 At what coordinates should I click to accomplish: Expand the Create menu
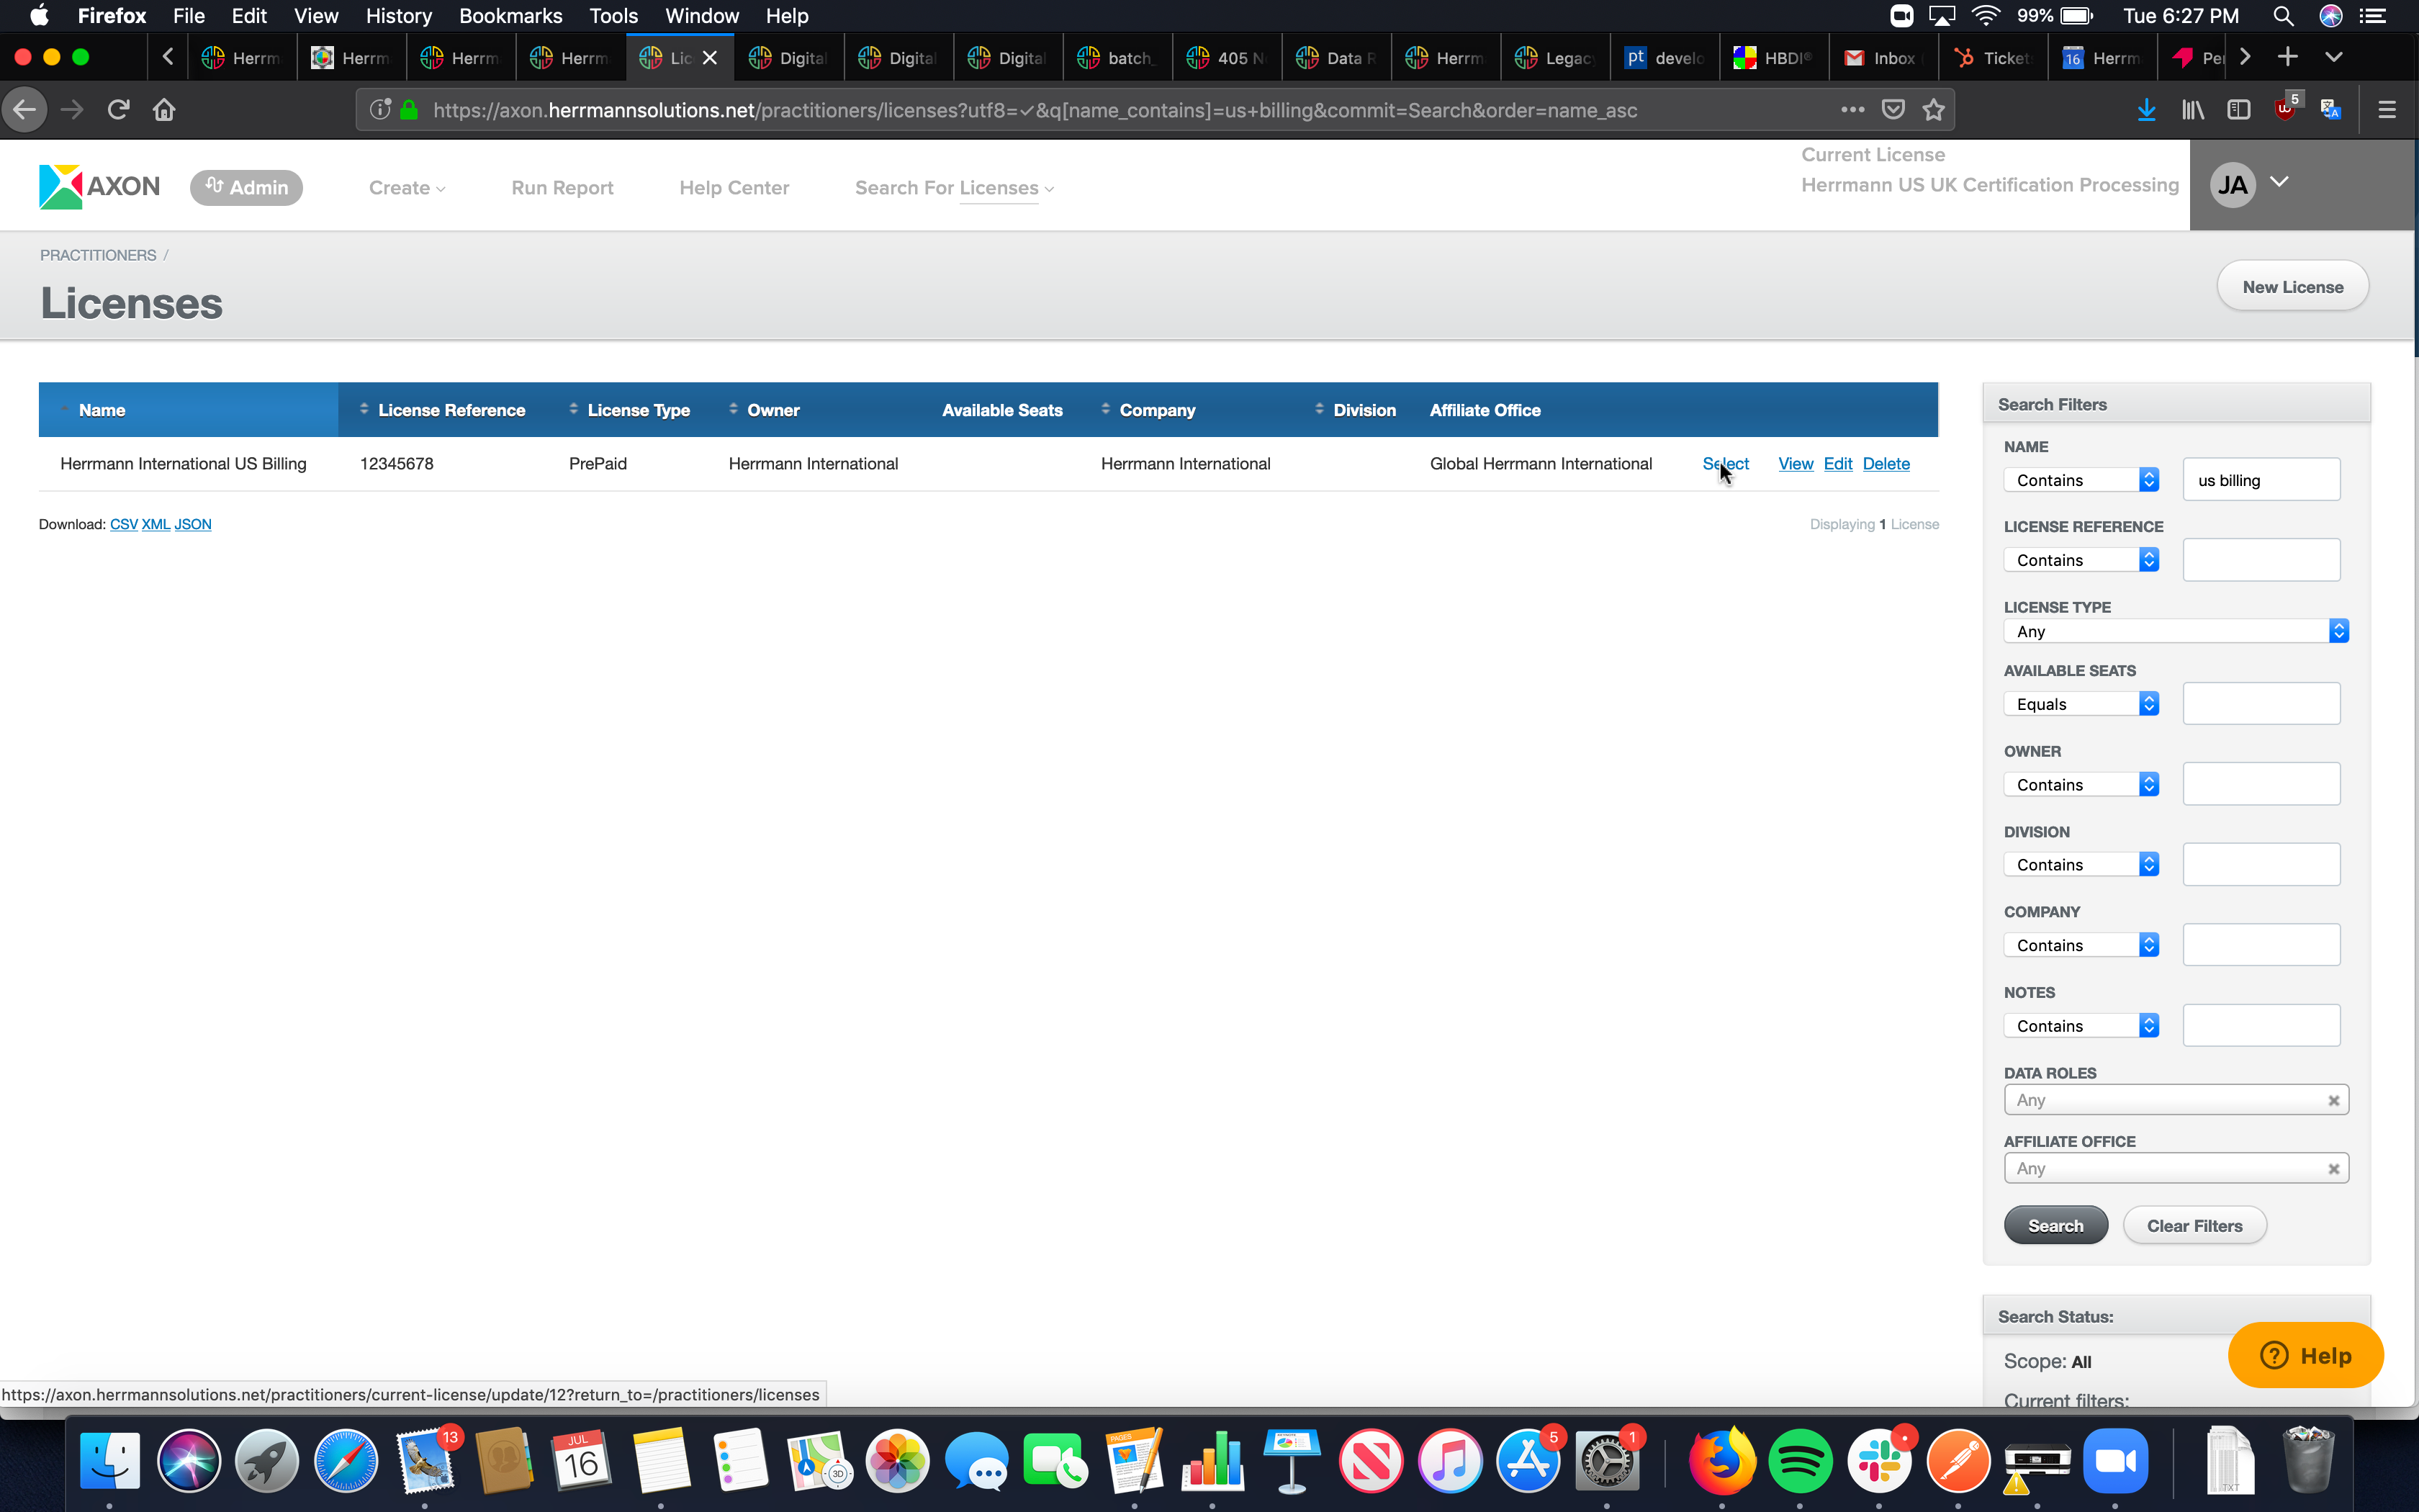point(406,188)
